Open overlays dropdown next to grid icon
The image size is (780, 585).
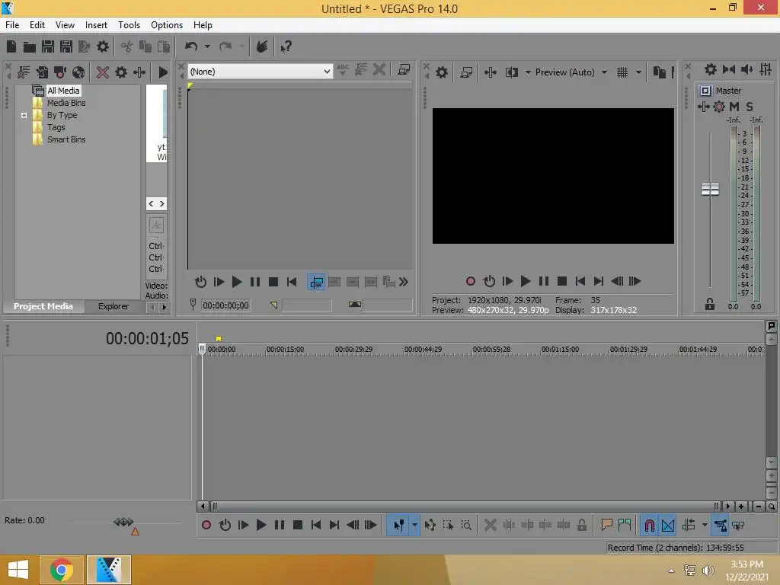(x=638, y=72)
